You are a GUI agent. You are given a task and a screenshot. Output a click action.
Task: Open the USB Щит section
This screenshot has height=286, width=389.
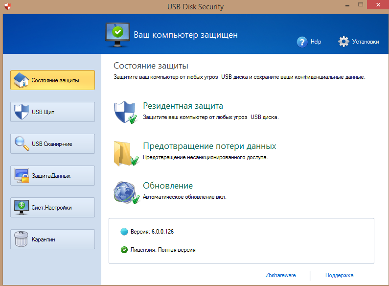(52, 112)
